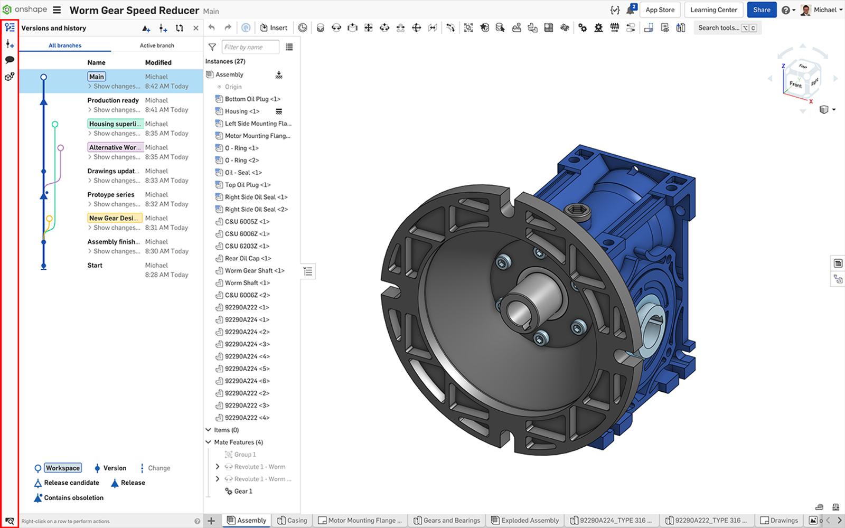This screenshot has height=528, width=845.
Task: Open the main hamburger menu
Action: pyautogui.click(x=57, y=10)
